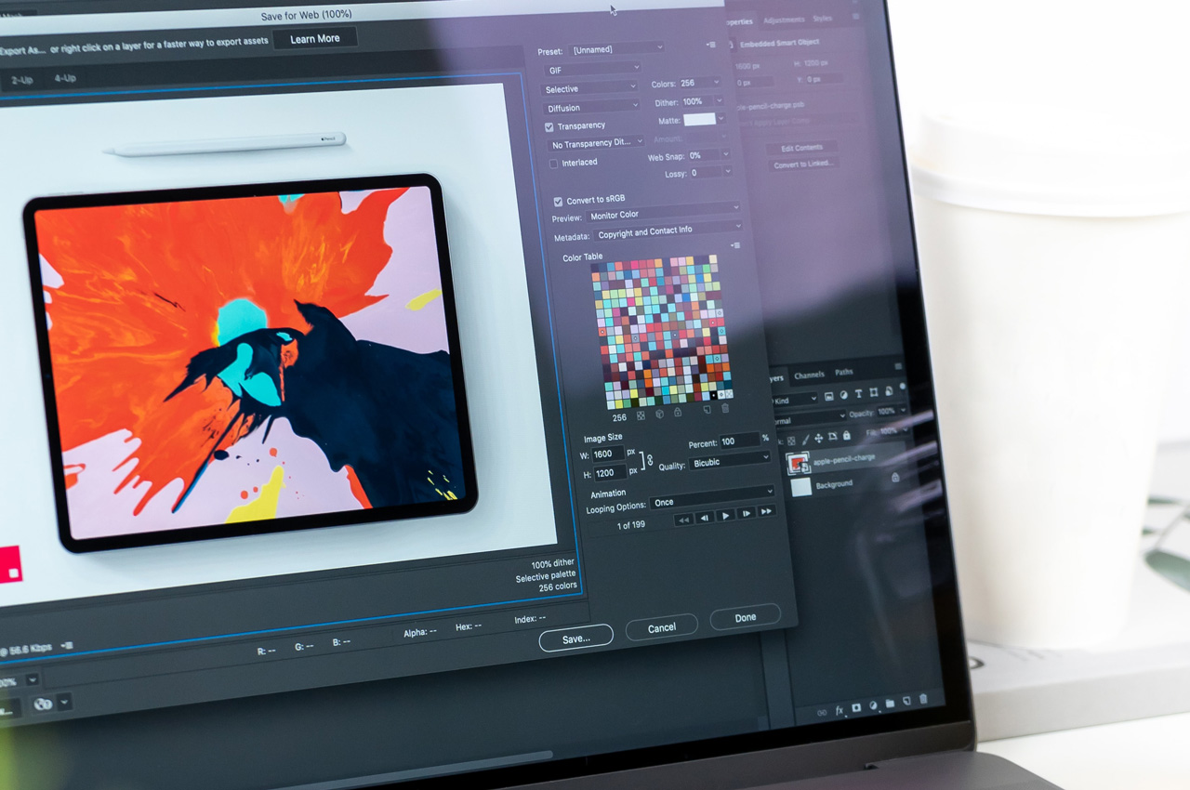The image size is (1190, 790).
Task: Play the animation preview
Action: click(x=725, y=514)
